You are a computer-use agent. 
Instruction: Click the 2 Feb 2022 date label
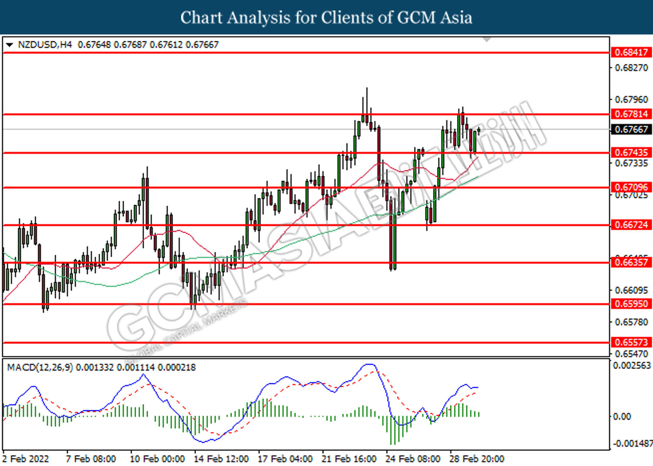tap(25, 459)
